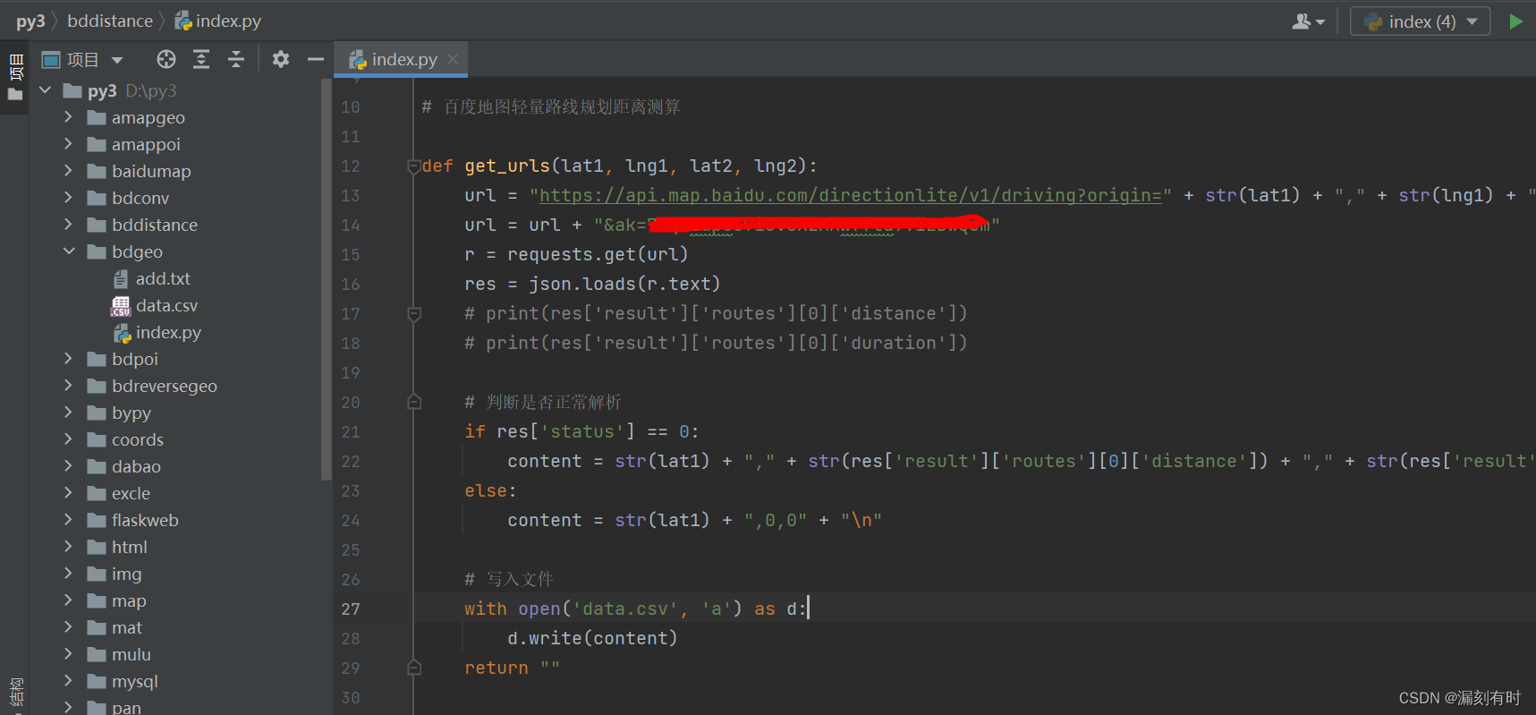Screen dimensions: 1536x715
Task: Click the project tree vertical scrollbar
Action: 326,279
